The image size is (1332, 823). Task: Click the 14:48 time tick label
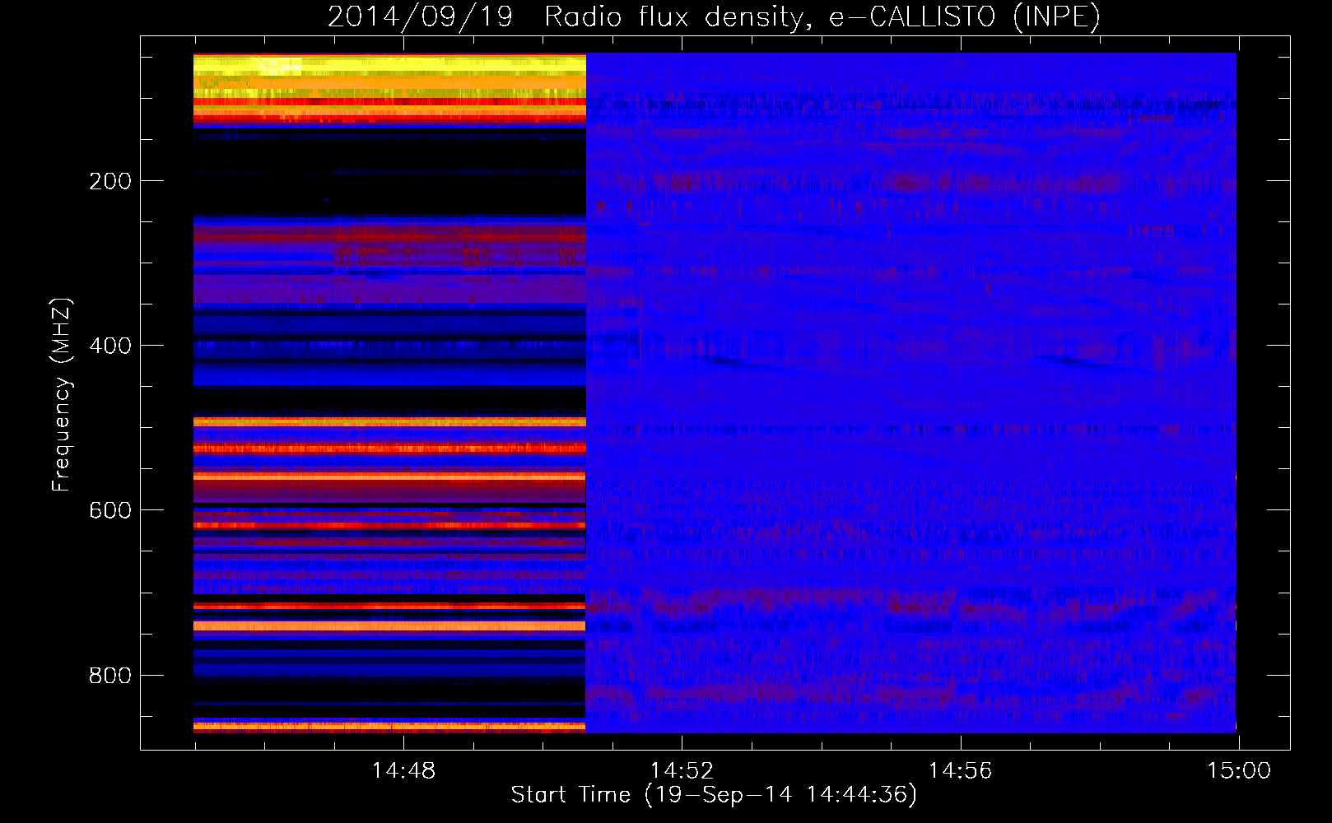(403, 770)
